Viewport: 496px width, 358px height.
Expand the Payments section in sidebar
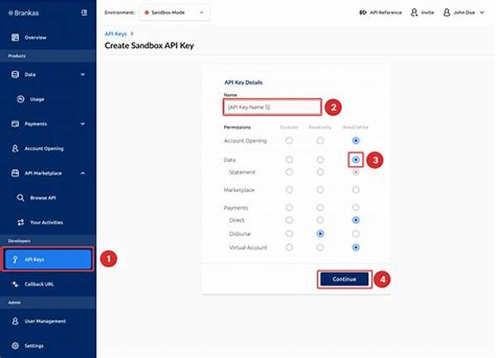(x=83, y=124)
